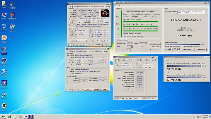Screen dimensions: 211x119
Task: Click 'Avg FPS: 17.326' in Overkill output
Action: point(174,80)
